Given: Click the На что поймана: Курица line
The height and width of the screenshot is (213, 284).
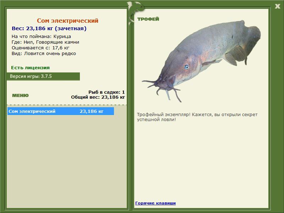Looking at the screenshot, I should coord(41,37).
